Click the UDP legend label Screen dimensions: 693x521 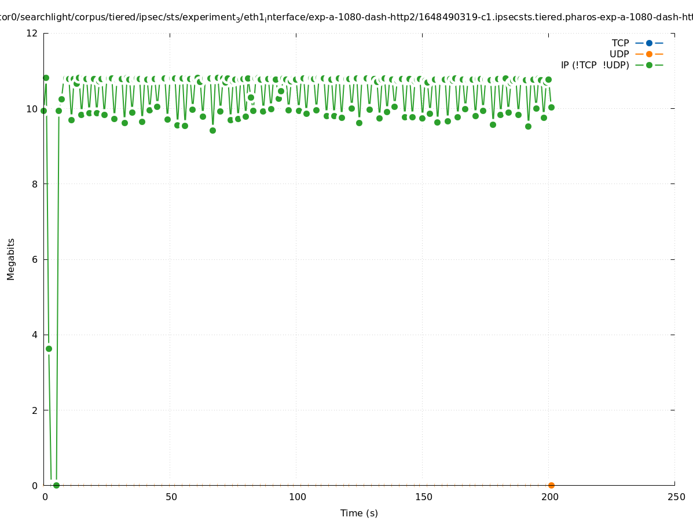(619, 54)
